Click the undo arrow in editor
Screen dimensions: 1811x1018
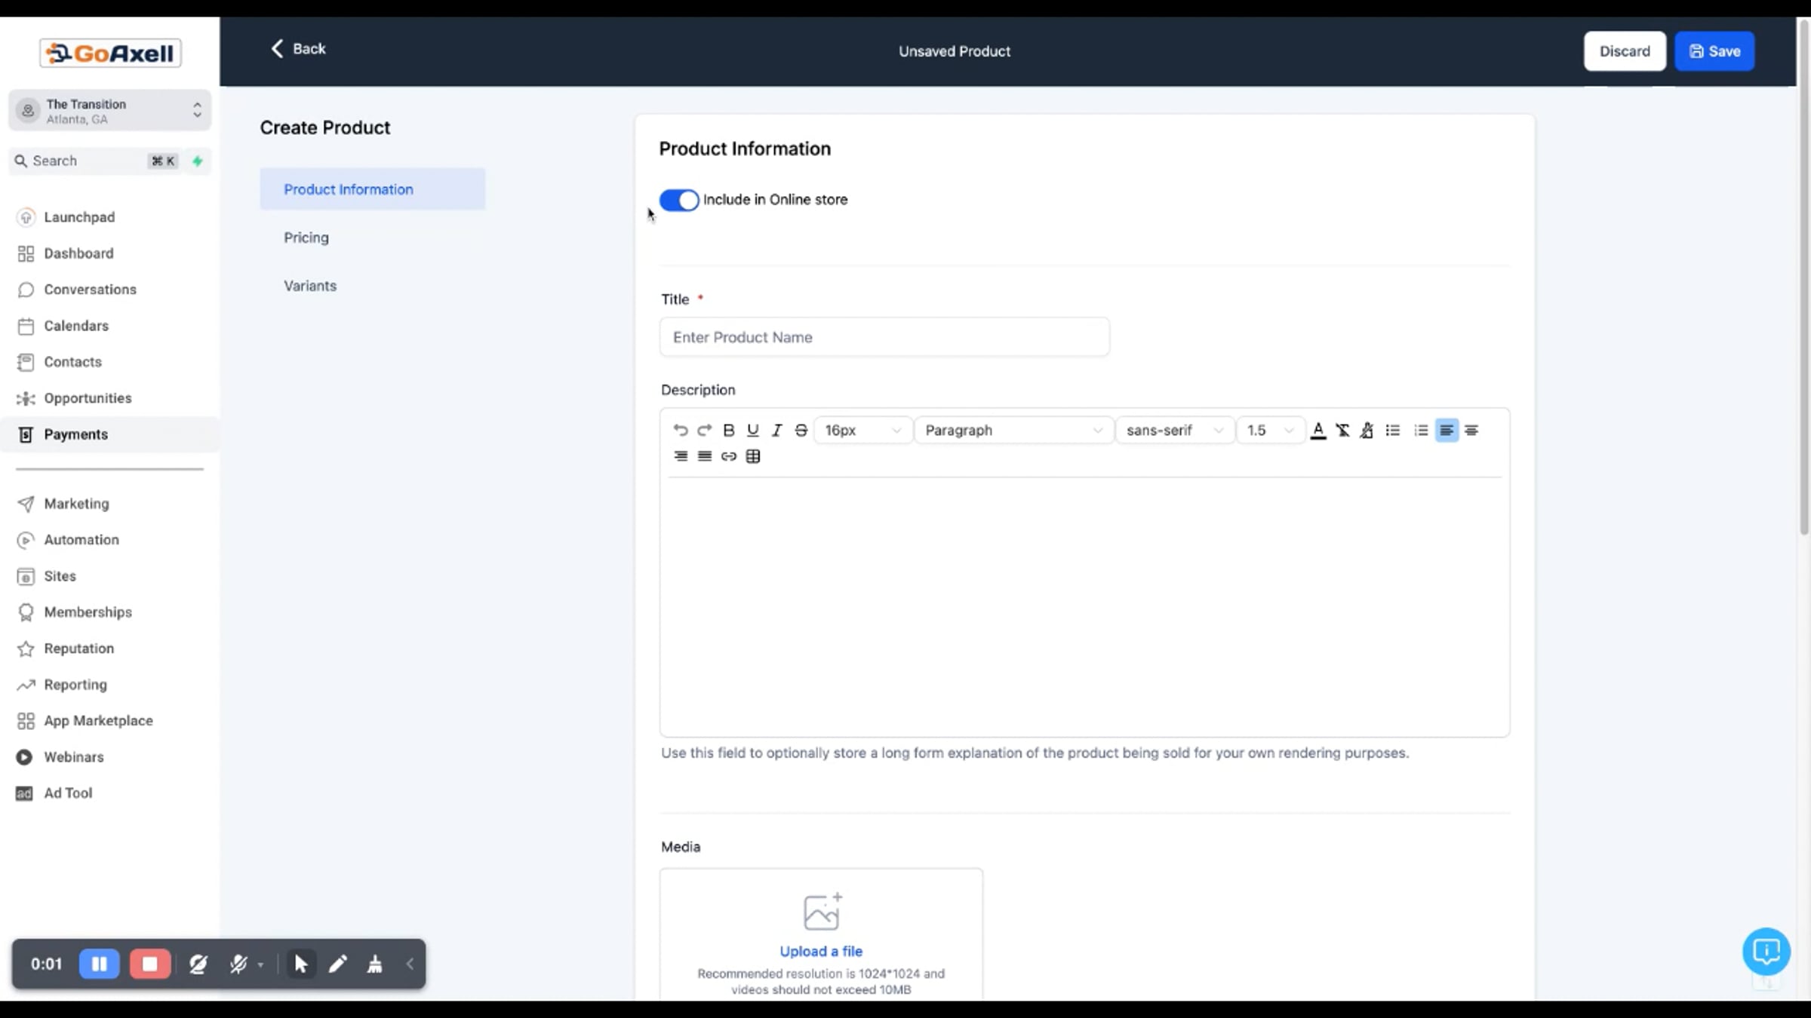(680, 430)
